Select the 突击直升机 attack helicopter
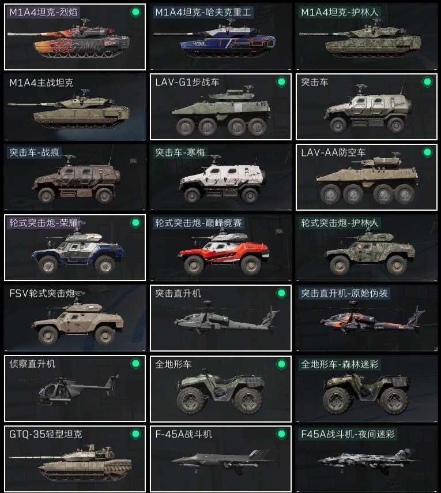The width and height of the screenshot is (441, 493). [221, 318]
